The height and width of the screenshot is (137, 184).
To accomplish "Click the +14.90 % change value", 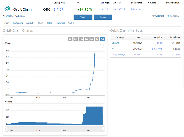I will click(x=85, y=9).
